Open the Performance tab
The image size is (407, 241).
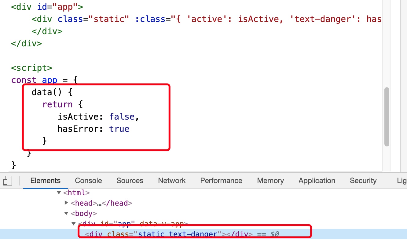(x=221, y=181)
